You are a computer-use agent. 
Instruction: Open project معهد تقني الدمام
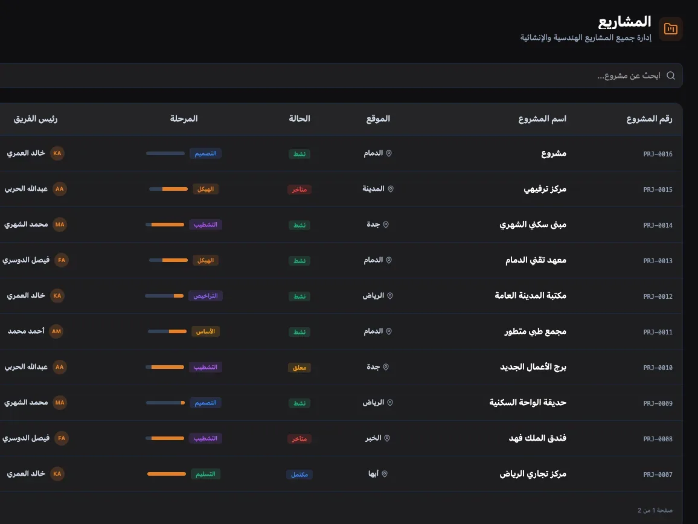point(536,260)
